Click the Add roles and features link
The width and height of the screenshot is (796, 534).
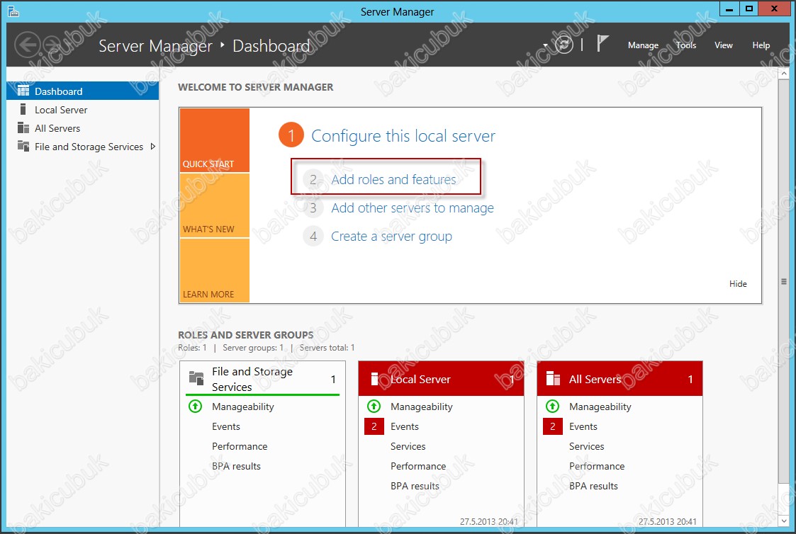coord(393,179)
